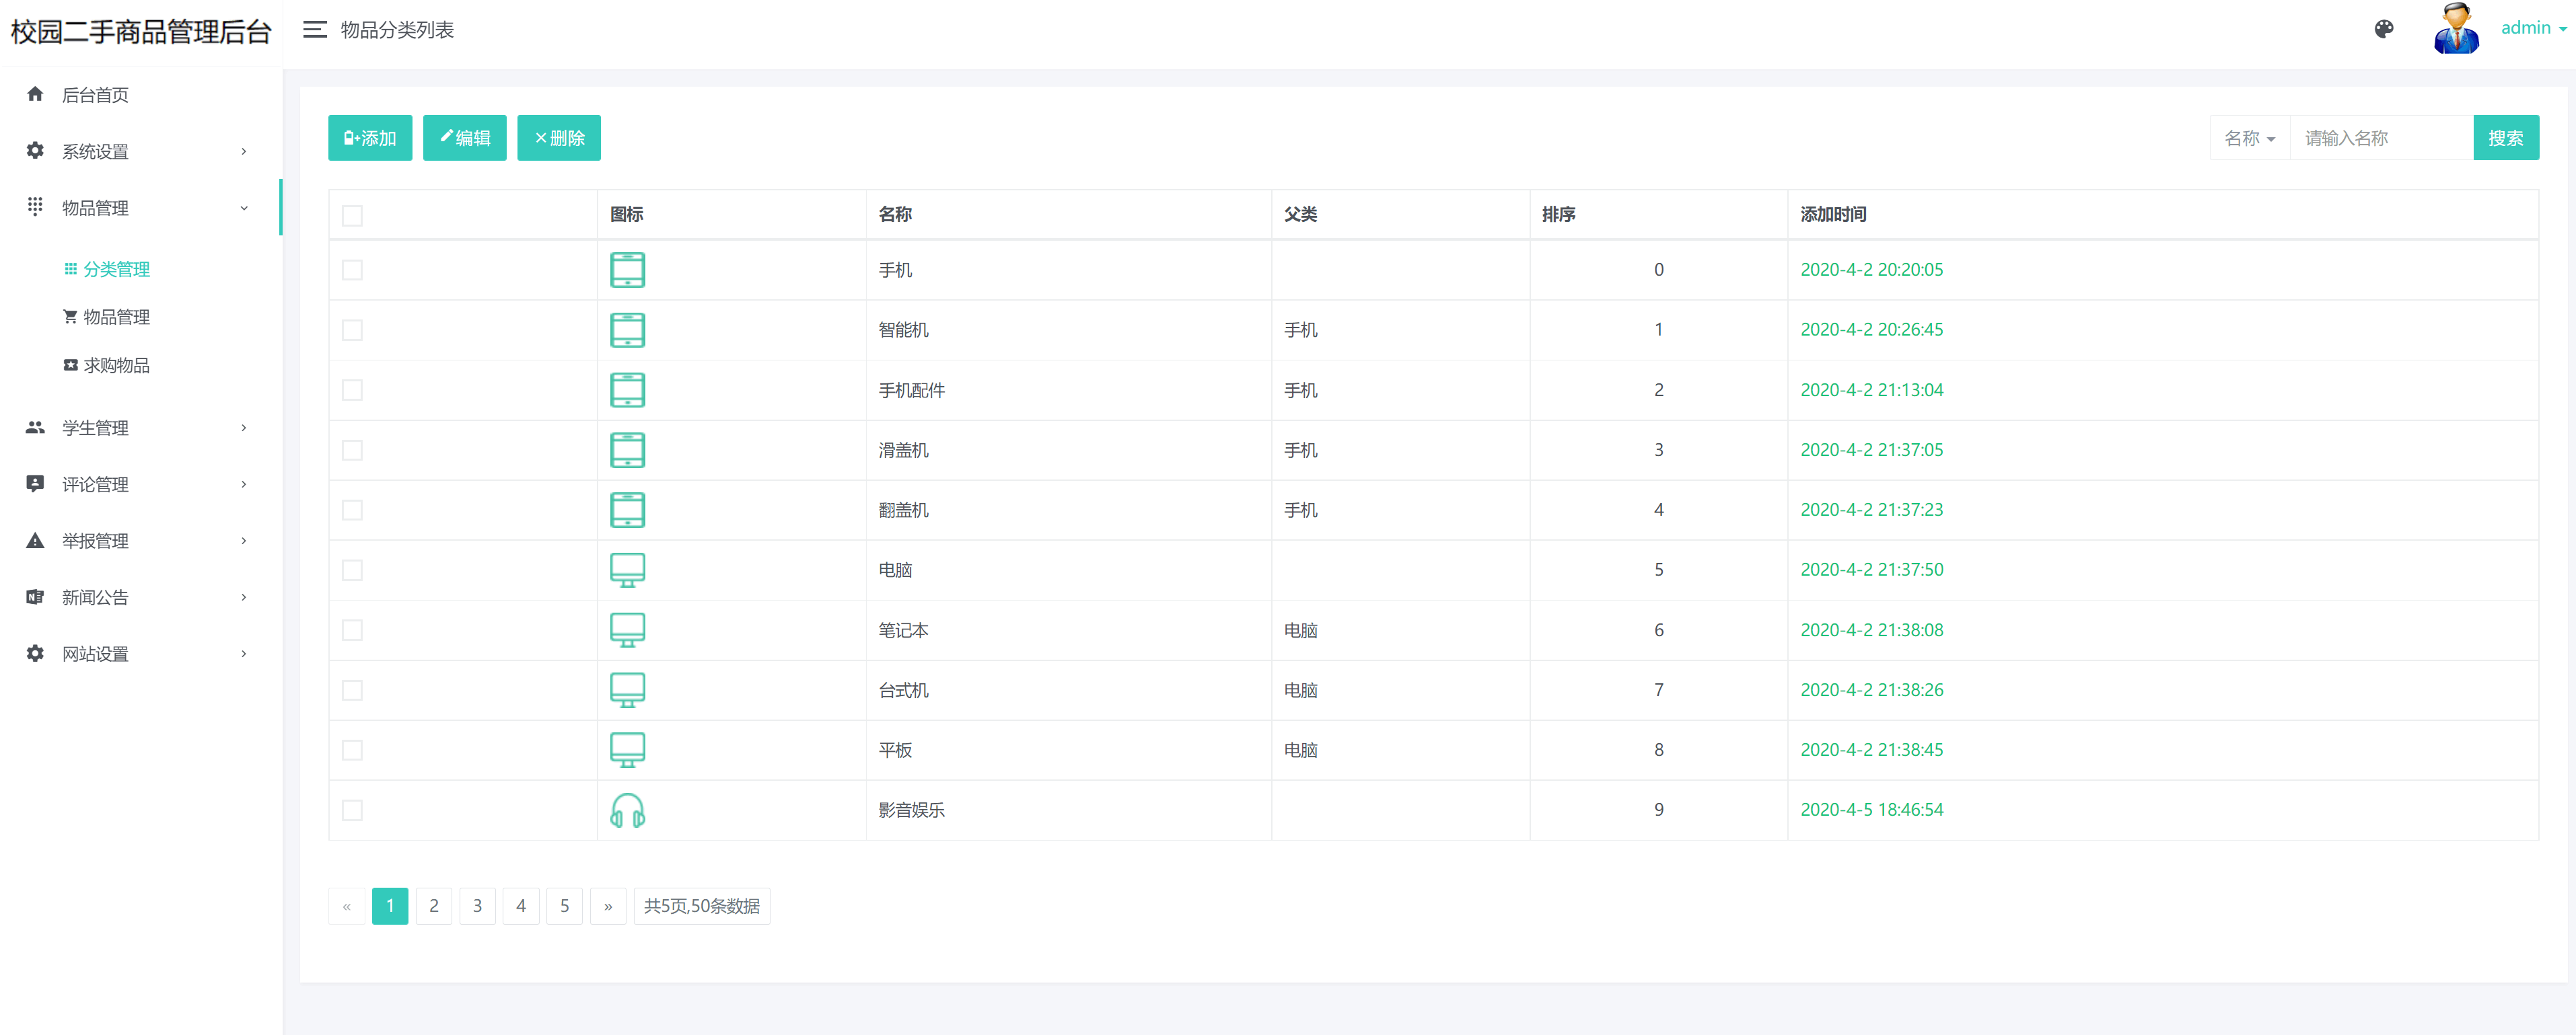Image resolution: width=2576 pixels, height=1035 pixels.
Task: Click the home icon beside 后台首页
Action: click(35, 94)
